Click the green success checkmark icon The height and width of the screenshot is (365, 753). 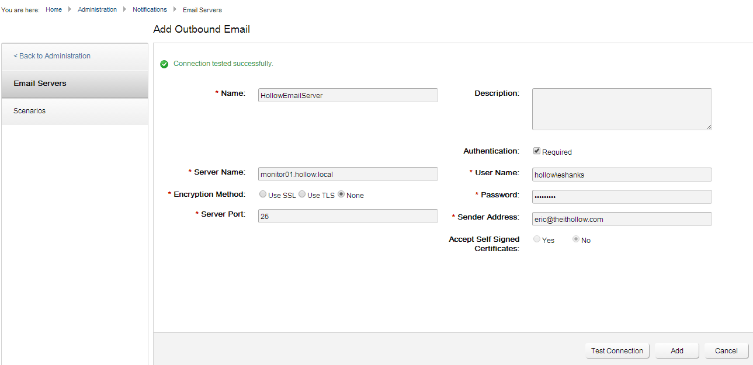point(164,64)
